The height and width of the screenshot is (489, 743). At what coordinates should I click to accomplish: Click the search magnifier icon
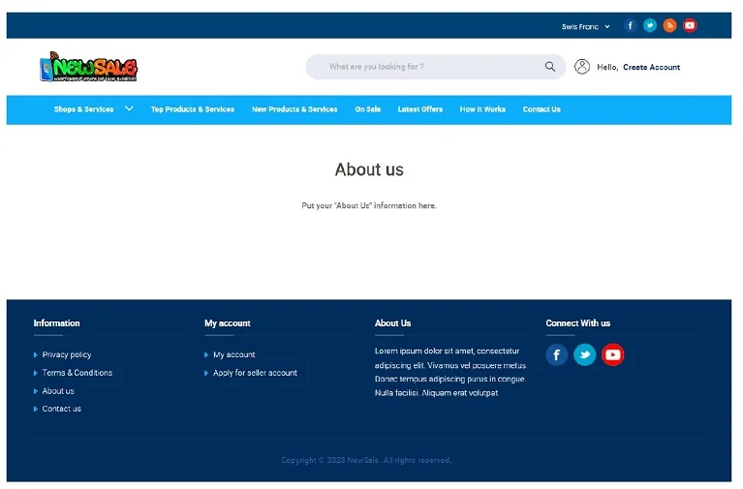coord(550,67)
